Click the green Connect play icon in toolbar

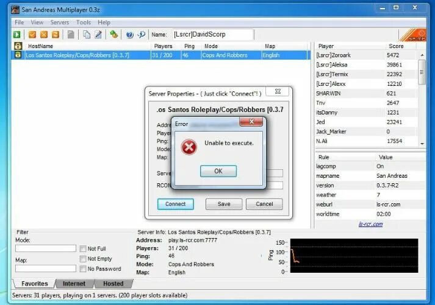tap(17, 35)
